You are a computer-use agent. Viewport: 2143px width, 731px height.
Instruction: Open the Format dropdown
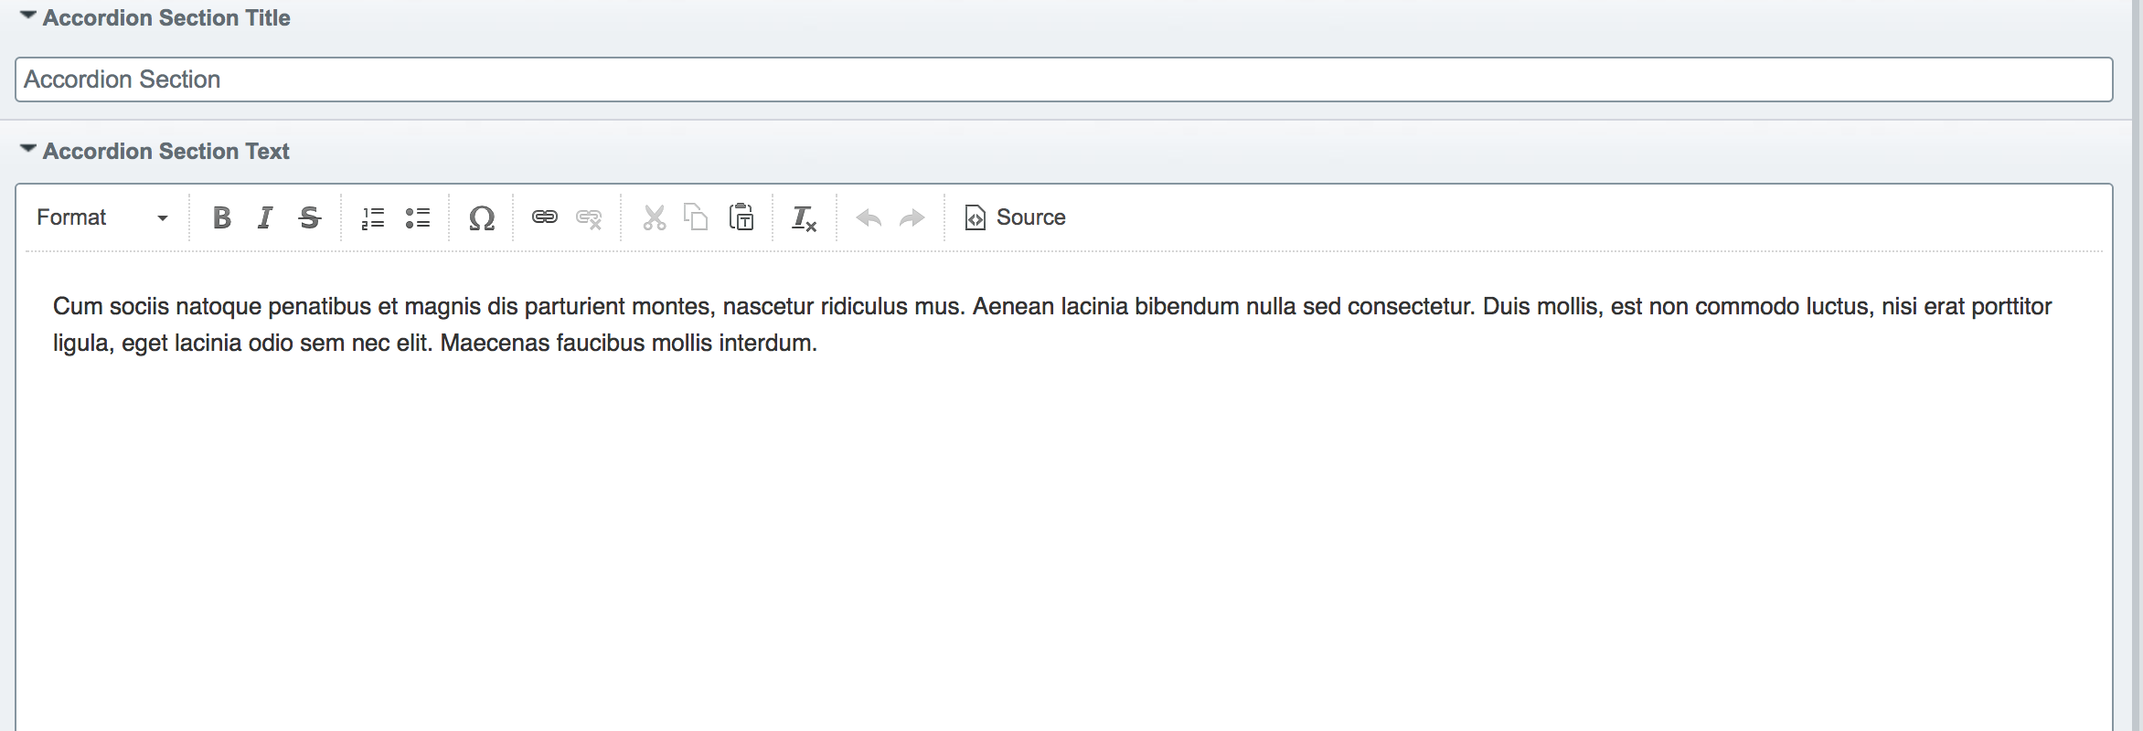coord(102,217)
